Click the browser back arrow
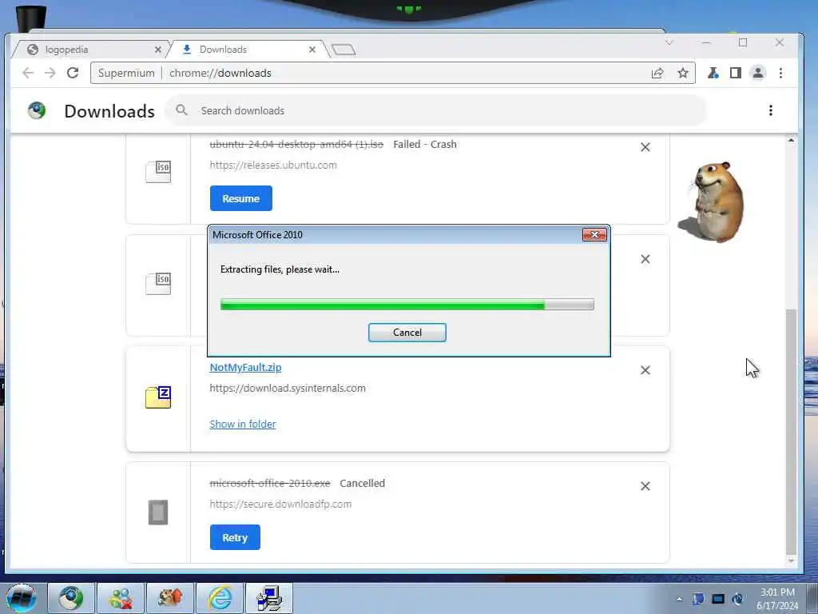818x614 pixels. [x=28, y=73]
